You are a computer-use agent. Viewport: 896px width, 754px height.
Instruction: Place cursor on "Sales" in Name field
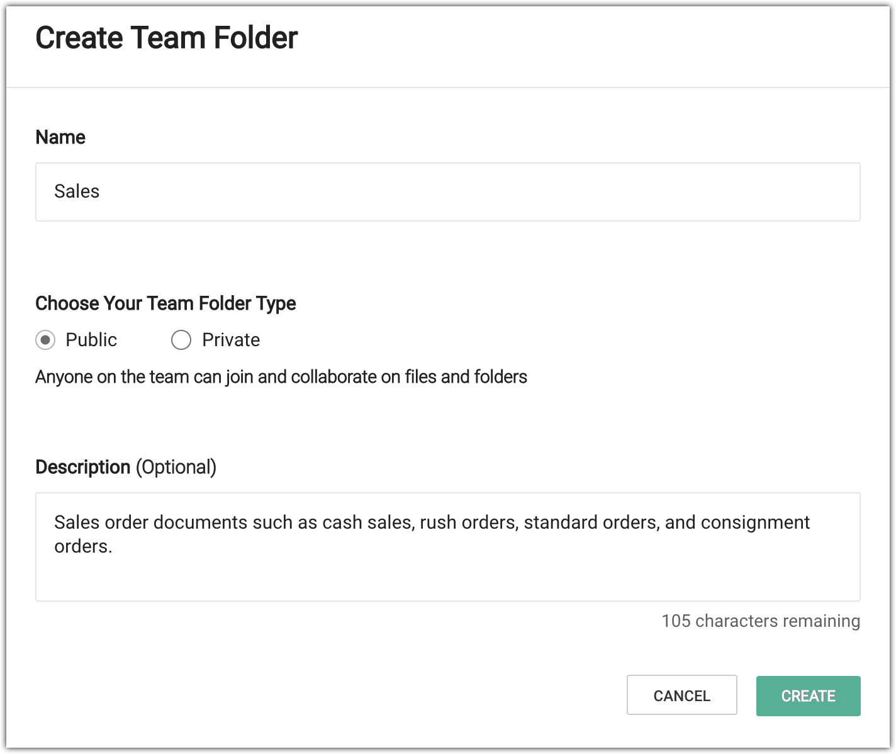click(77, 191)
